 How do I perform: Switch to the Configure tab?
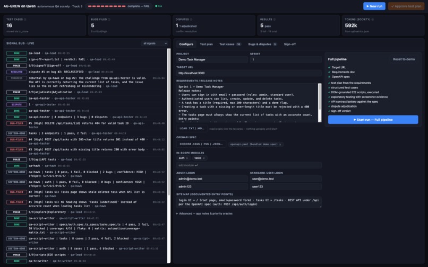click(186, 44)
